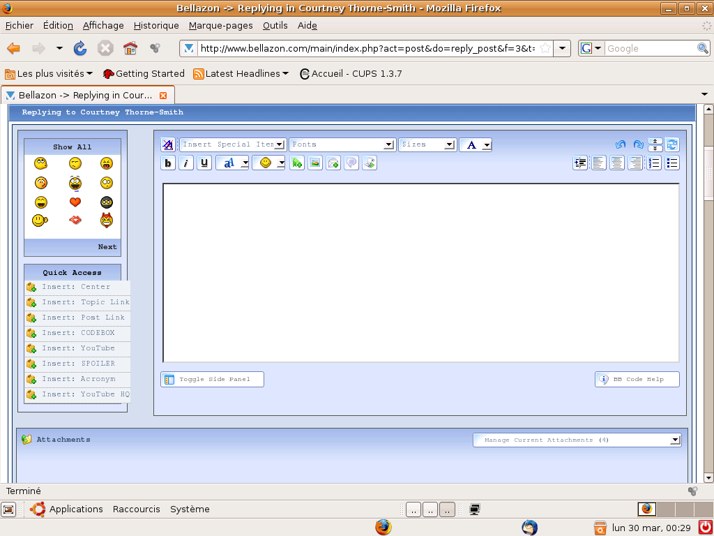The height and width of the screenshot is (536, 714).
Task: Click Firefox reload page button
Action: 80,48
